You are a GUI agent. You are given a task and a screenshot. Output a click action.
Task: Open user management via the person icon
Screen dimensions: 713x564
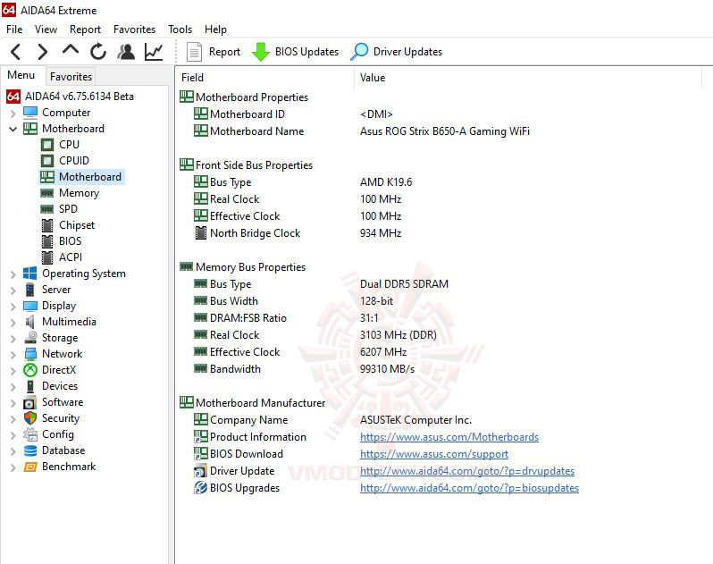126,52
